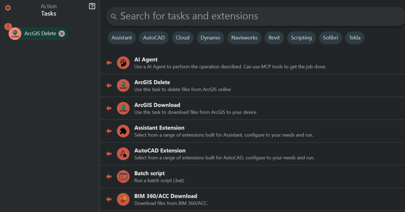Add AI Agent using its left arrow
This screenshot has height=212, width=405.
pos(109,63)
